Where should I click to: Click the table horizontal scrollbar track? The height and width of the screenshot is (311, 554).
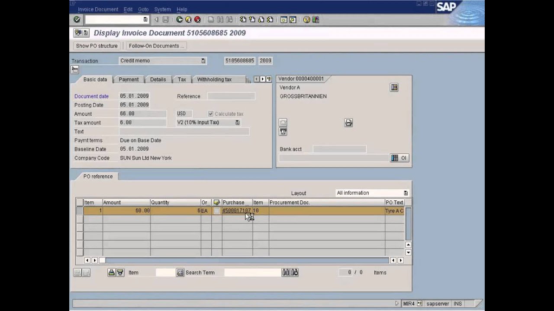(x=247, y=260)
